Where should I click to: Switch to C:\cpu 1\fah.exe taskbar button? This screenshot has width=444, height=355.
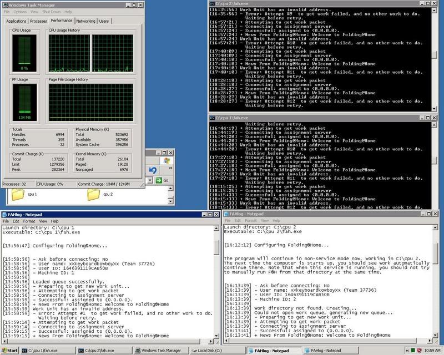click(x=48, y=351)
